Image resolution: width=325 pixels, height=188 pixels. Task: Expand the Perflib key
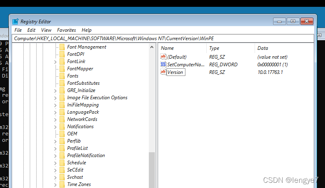(x=56, y=141)
